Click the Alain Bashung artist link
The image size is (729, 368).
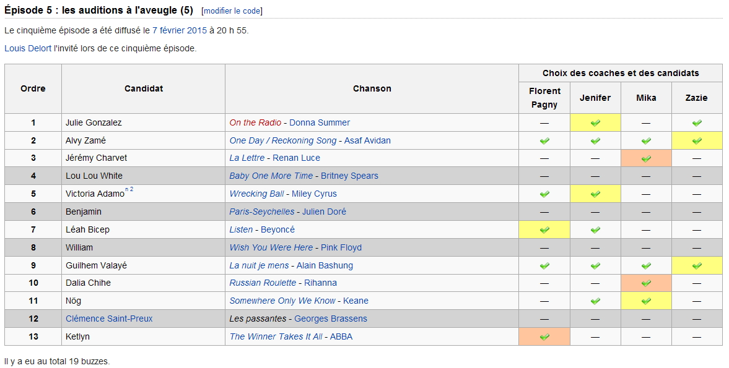coord(325,265)
